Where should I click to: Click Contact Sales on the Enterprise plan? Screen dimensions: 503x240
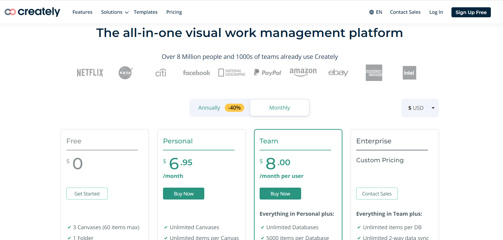click(x=377, y=194)
